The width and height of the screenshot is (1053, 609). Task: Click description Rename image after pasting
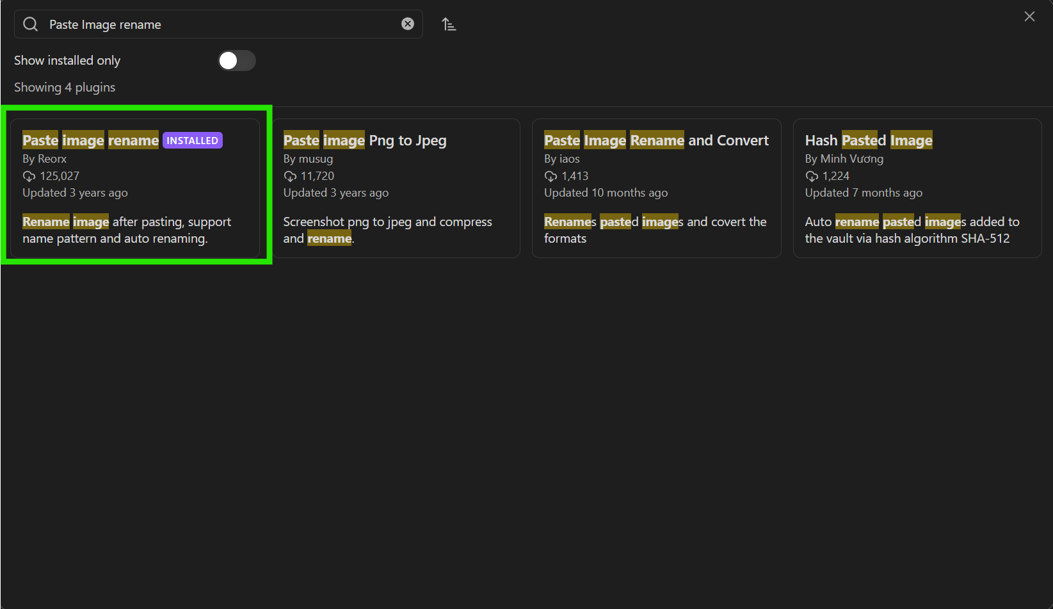(x=127, y=230)
